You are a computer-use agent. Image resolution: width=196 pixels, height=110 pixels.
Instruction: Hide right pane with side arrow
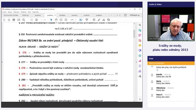point(136,62)
